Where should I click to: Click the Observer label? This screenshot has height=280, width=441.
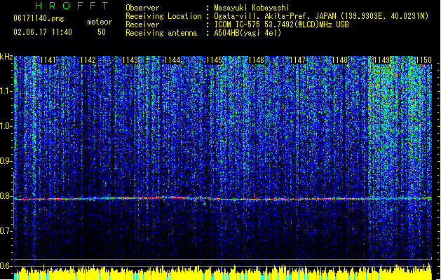[142, 8]
